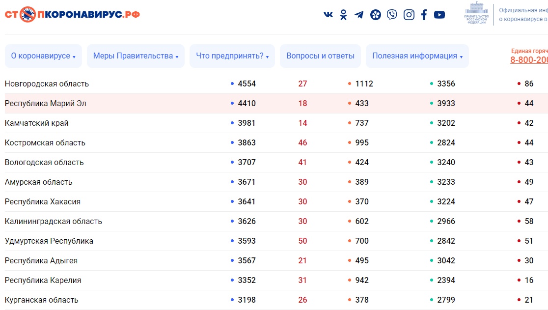Click the Odnoklassniki icon

[343, 15]
